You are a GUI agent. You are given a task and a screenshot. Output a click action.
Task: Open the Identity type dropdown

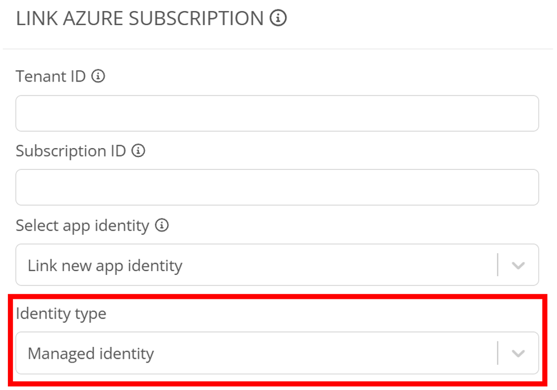click(x=257, y=353)
